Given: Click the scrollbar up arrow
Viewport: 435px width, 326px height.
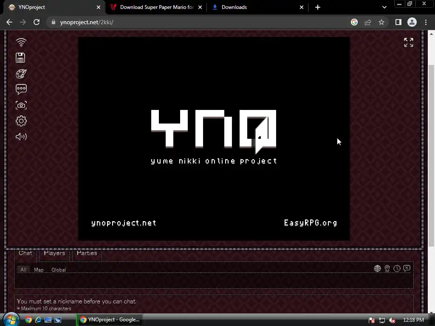Looking at the screenshot, I should (432, 34).
